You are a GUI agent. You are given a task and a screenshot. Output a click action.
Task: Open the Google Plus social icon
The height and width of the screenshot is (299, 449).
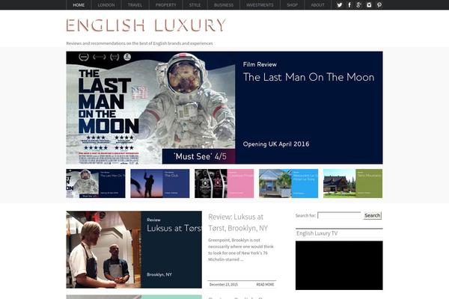coord(358,5)
